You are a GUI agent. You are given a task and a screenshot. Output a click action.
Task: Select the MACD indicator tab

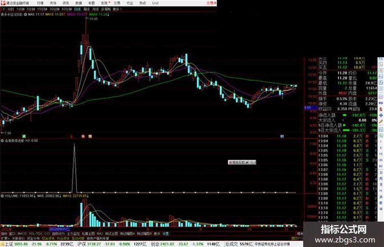click(x=22, y=234)
